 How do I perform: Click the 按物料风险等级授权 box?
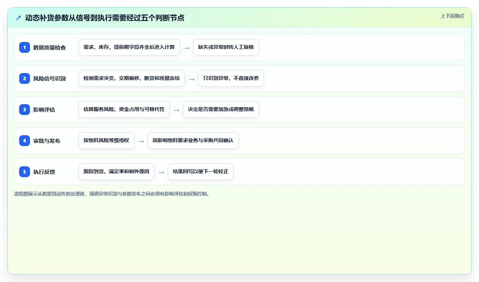(x=106, y=141)
